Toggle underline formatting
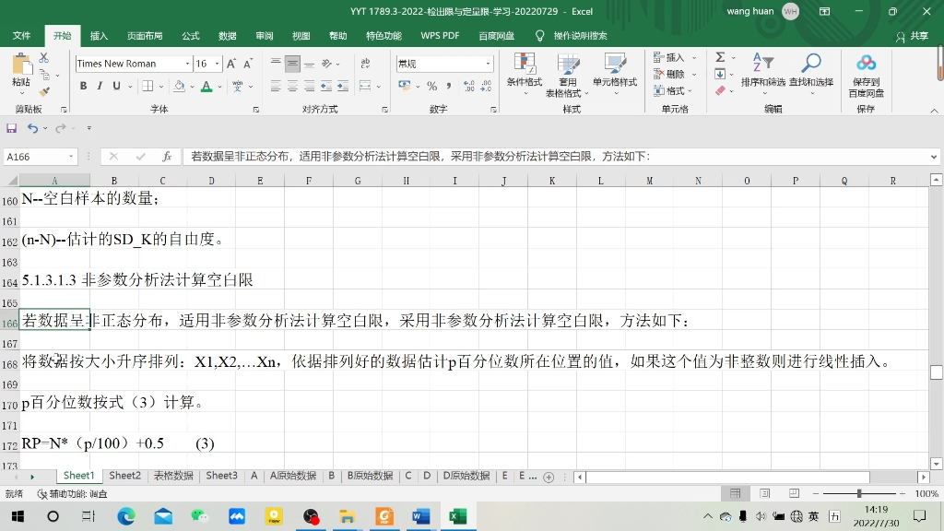 point(115,85)
